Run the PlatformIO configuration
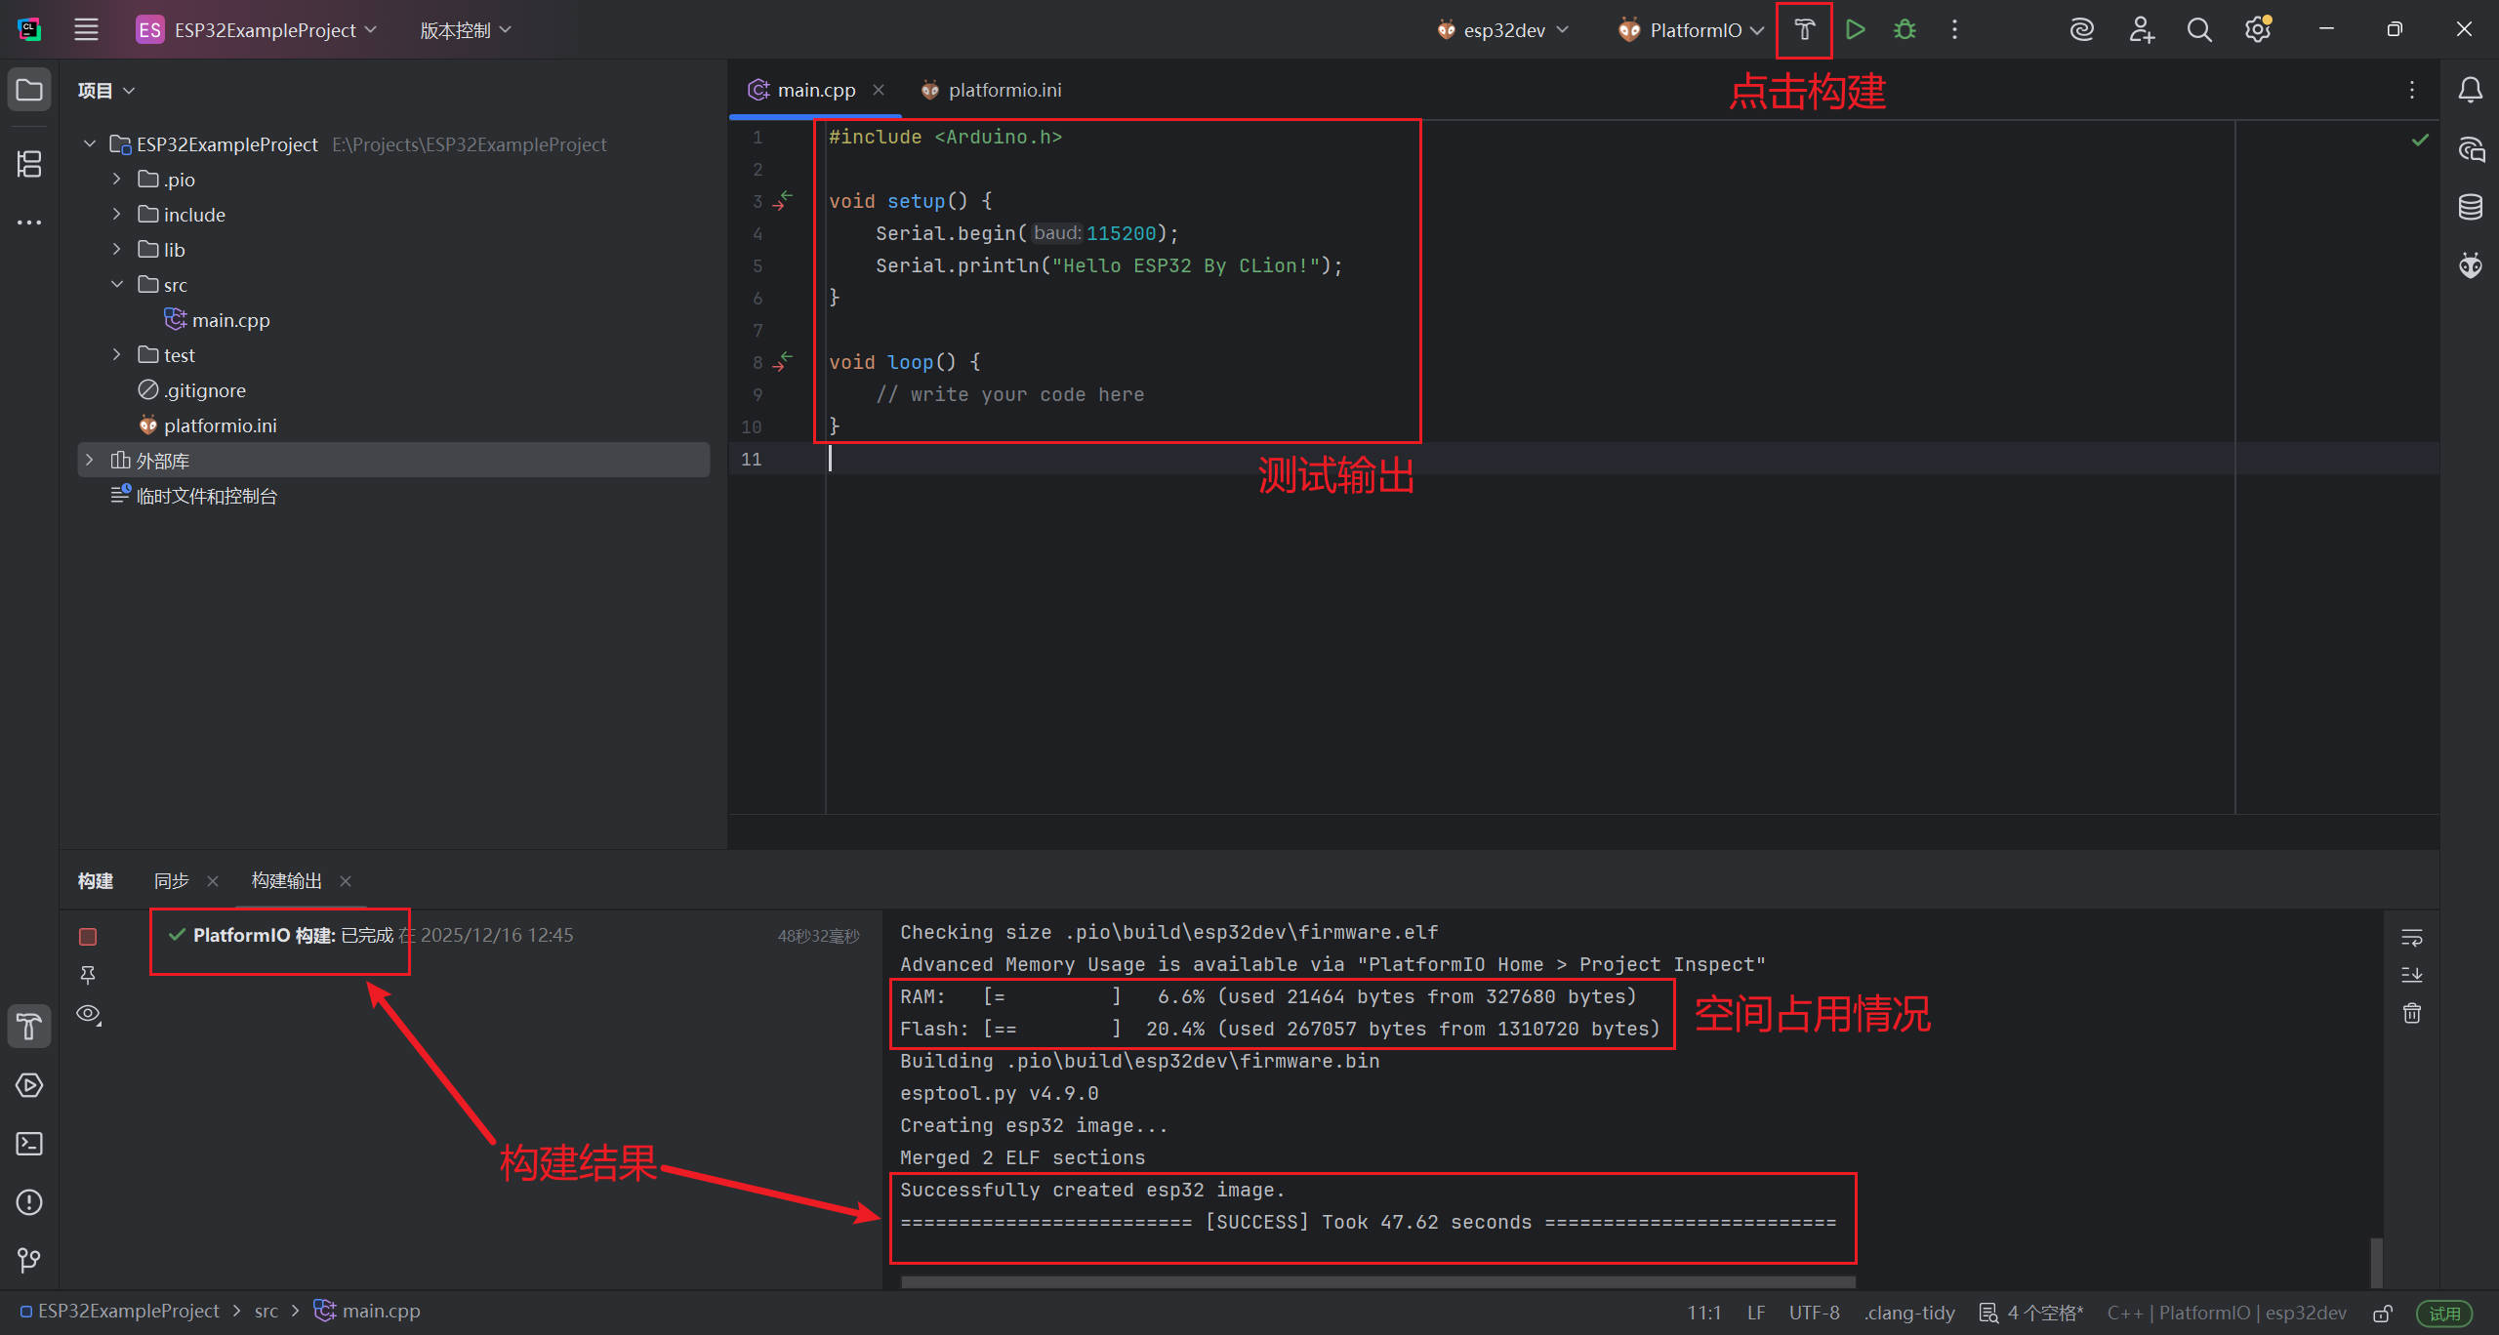The height and width of the screenshot is (1335, 2499). 1855,30
